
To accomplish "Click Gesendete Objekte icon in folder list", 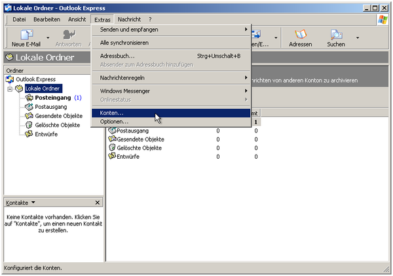I will click(112, 139).
